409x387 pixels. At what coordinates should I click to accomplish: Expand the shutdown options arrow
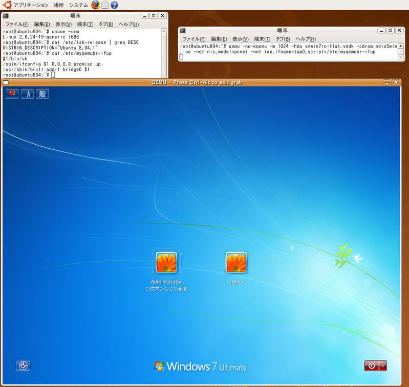pos(383,366)
